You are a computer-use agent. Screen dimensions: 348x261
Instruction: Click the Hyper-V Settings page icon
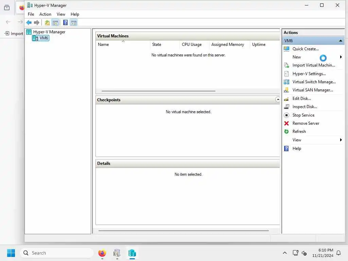[286, 74]
